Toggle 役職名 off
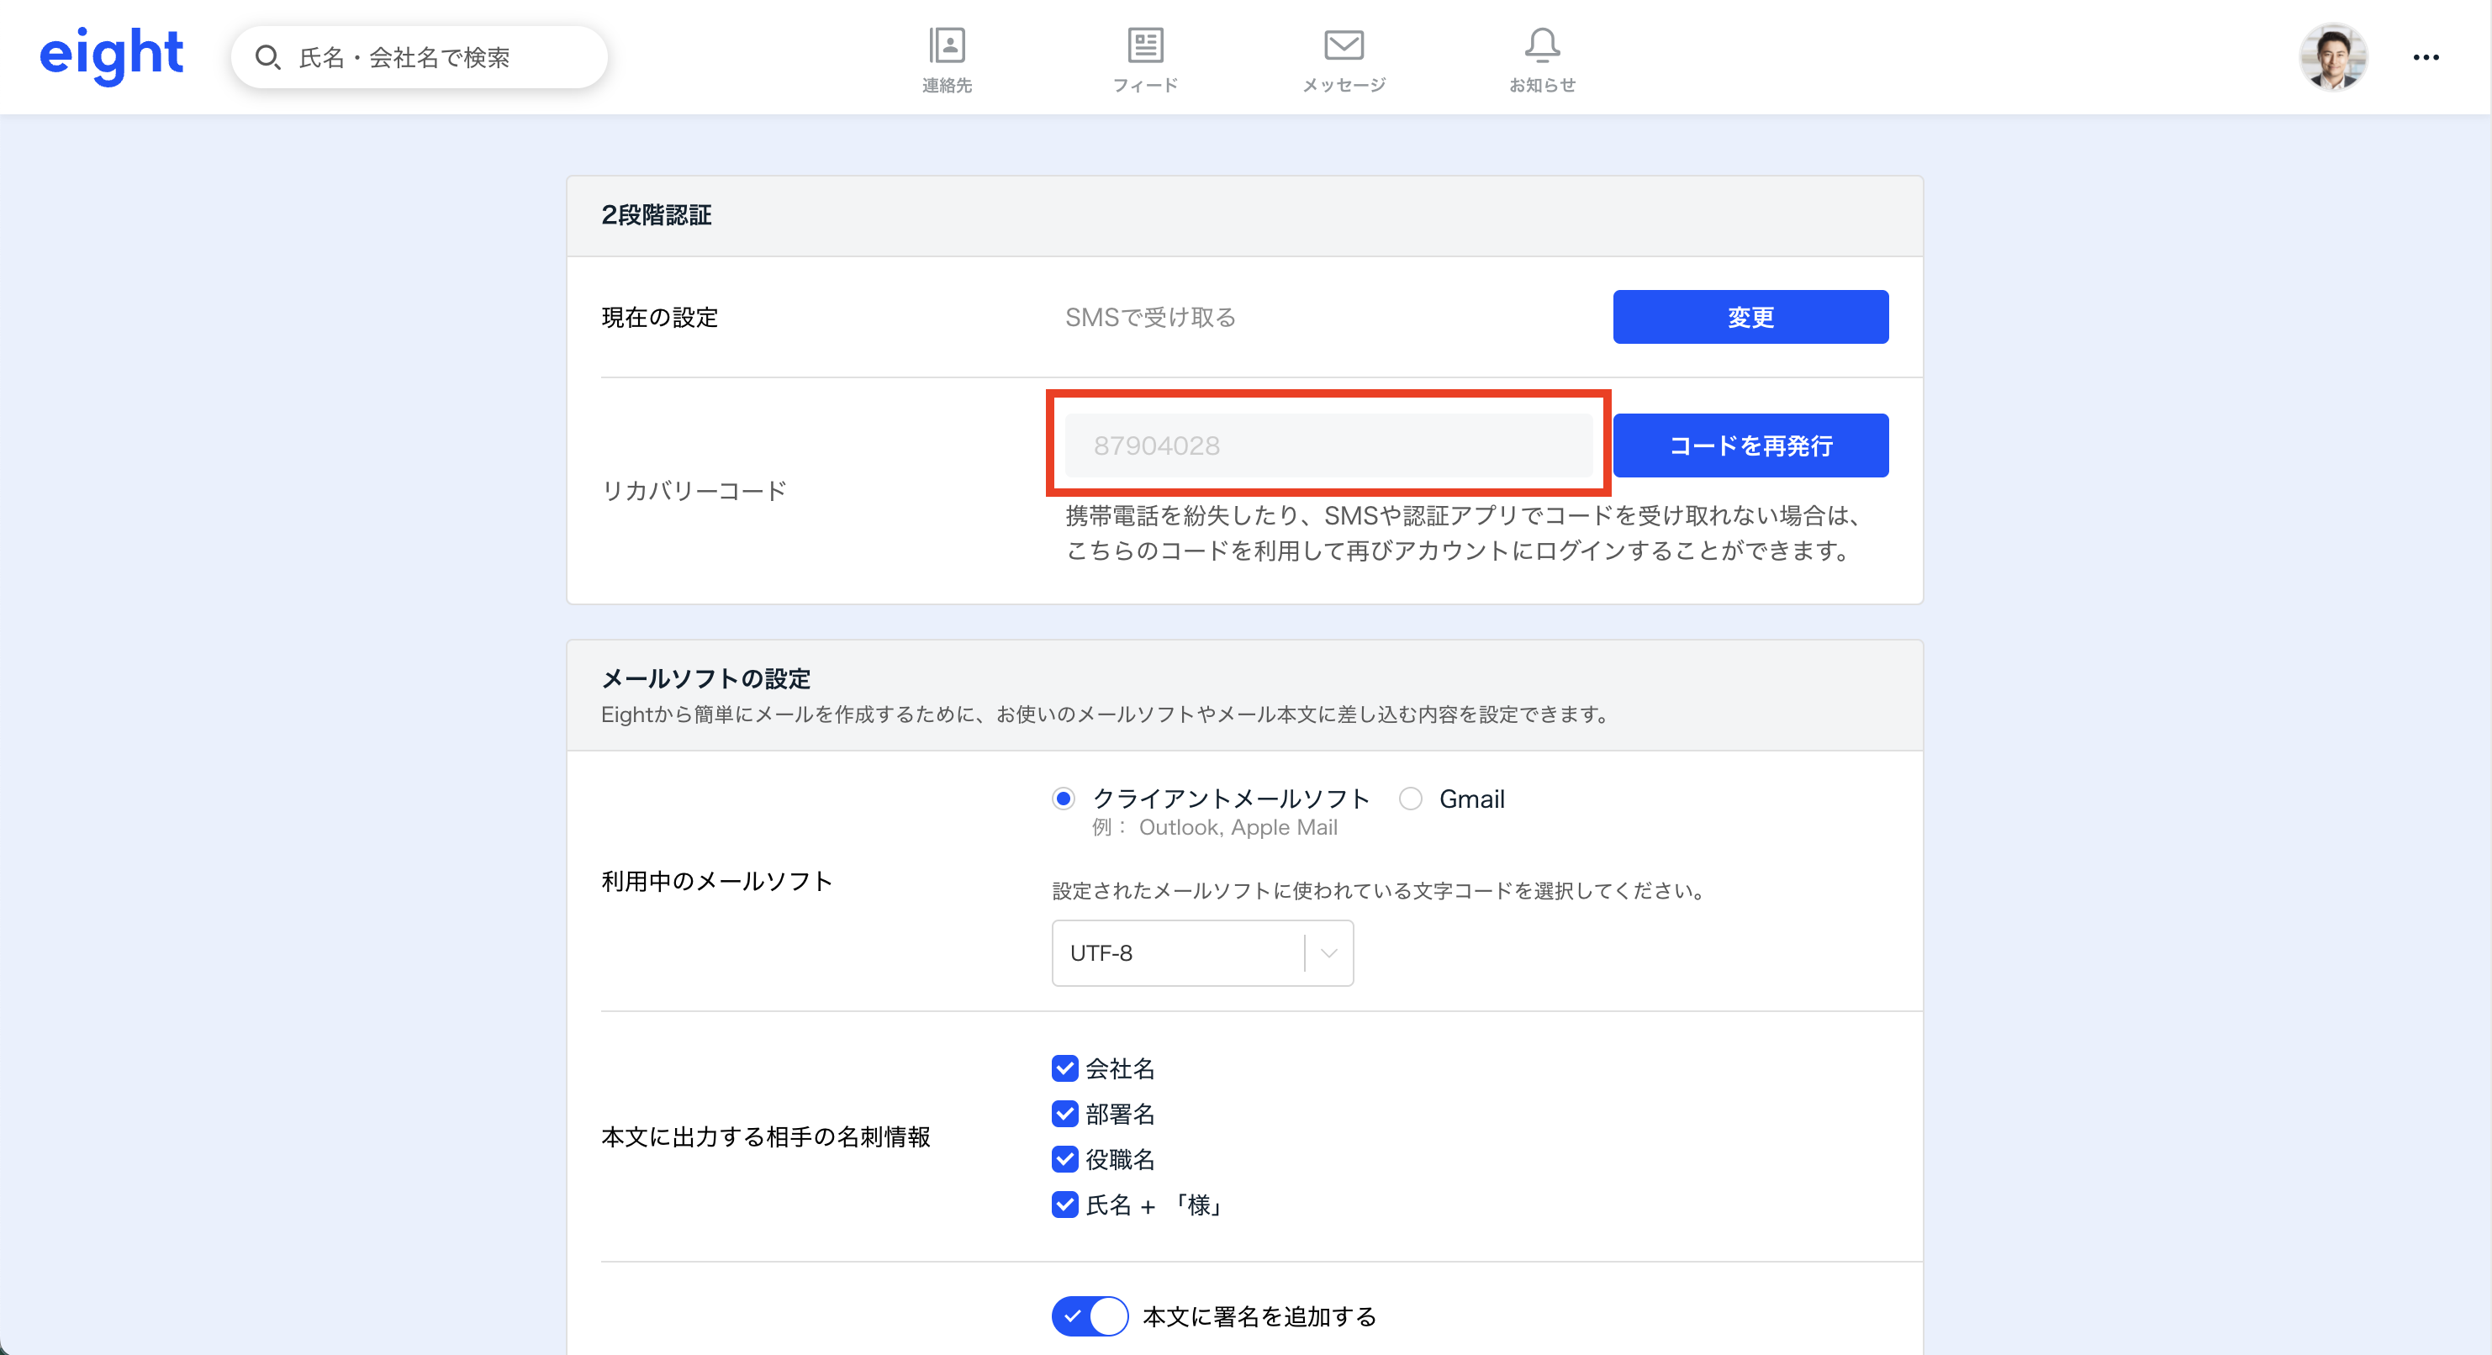Image resolution: width=2492 pixels, height=1355 pixels. (1064, 1160)
